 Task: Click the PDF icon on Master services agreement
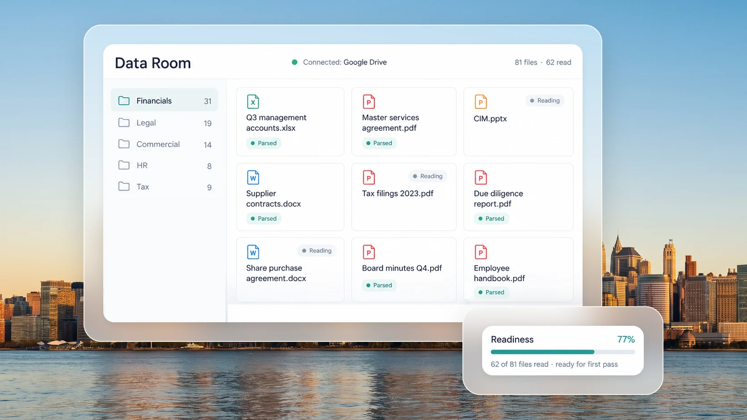coord(369,102)
